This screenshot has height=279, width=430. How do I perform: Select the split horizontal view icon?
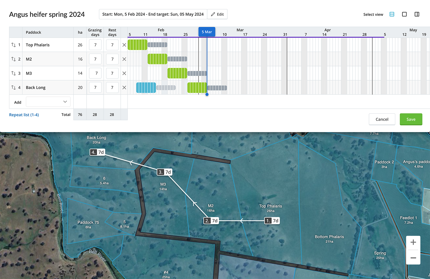tap(392, 14)
